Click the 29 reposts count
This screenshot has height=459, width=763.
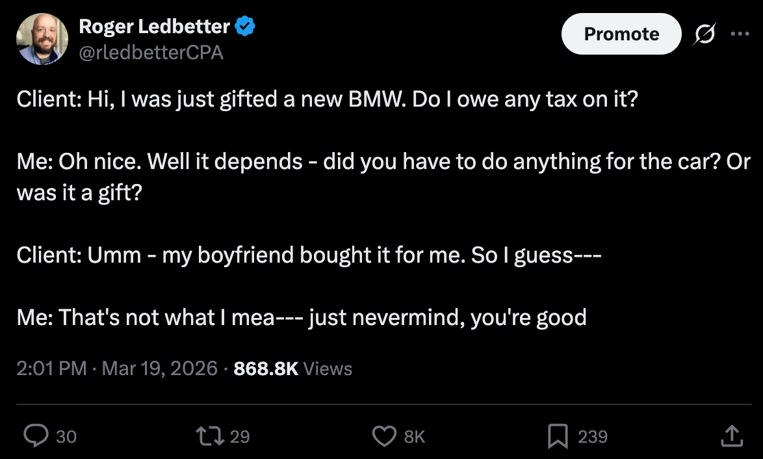click(240, 436)
